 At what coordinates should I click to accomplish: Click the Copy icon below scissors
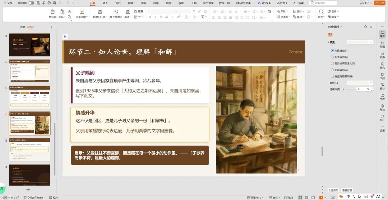70,17
